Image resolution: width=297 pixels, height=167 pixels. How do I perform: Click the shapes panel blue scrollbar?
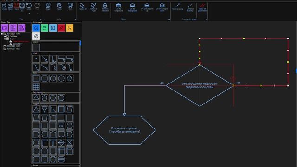pos(80,43)
